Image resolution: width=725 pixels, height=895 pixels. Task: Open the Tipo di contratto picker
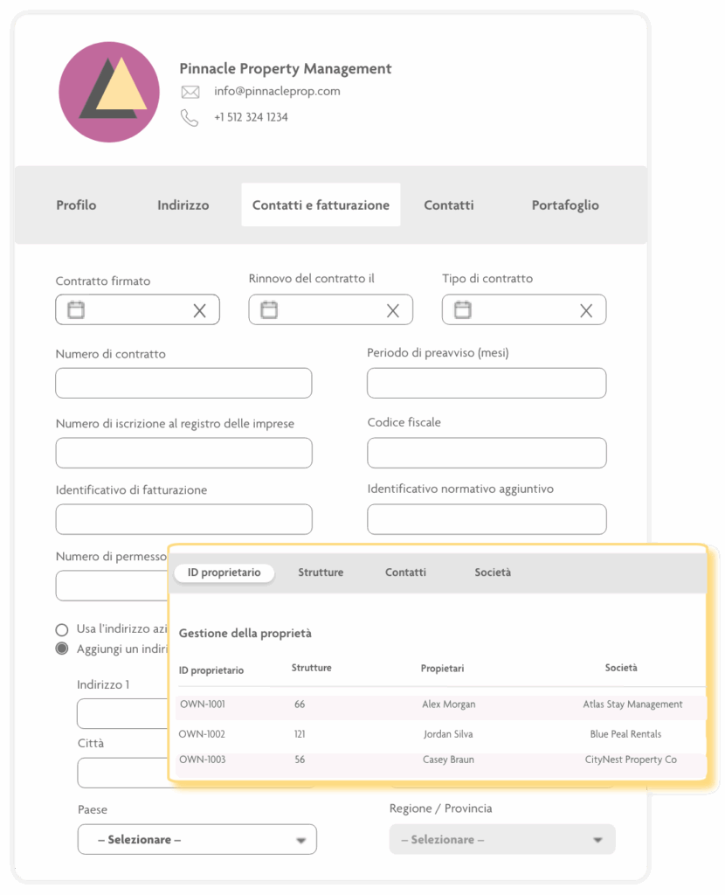pos(463,309)
